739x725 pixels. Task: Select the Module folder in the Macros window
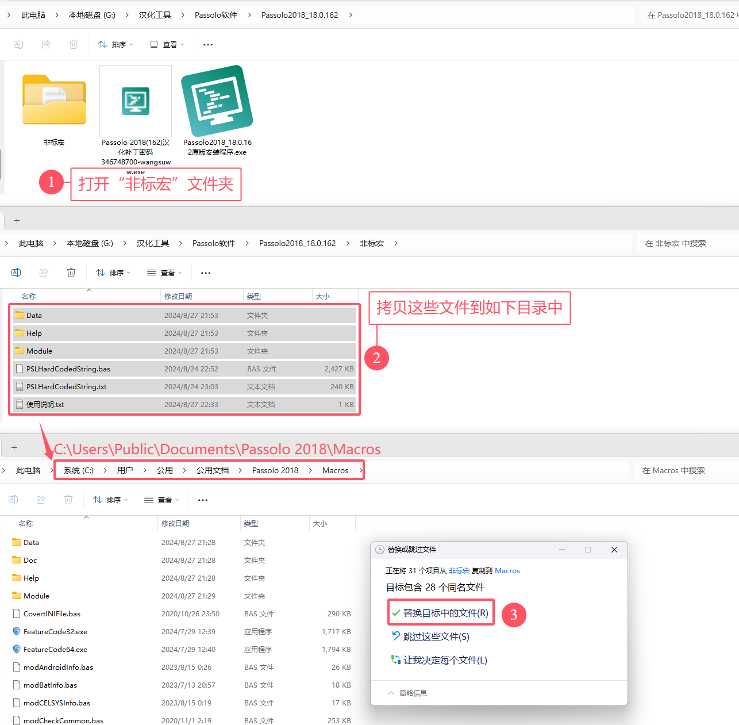pos(181,596)
